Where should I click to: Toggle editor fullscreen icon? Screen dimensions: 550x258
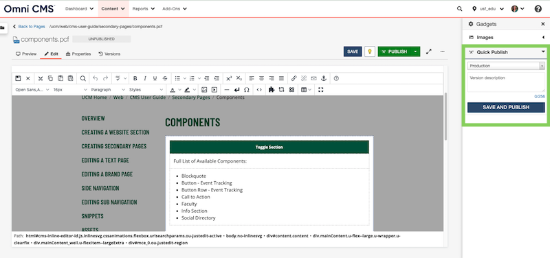tap(320, 90)
